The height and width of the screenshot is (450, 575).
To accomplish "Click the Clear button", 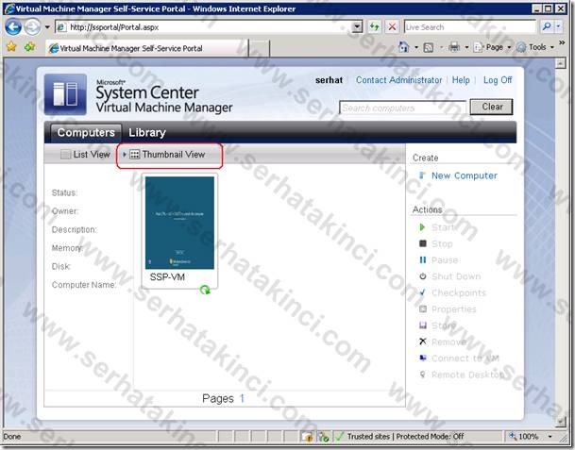I will [x=491, y=107].
